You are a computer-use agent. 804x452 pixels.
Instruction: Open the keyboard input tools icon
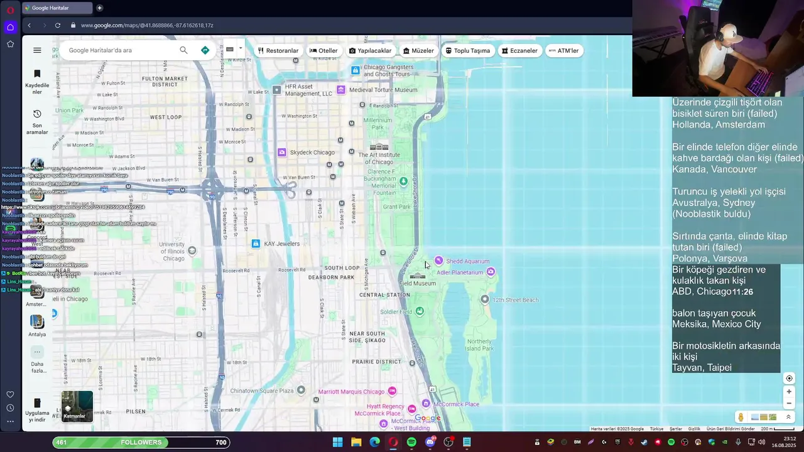(x=230, y=50)
